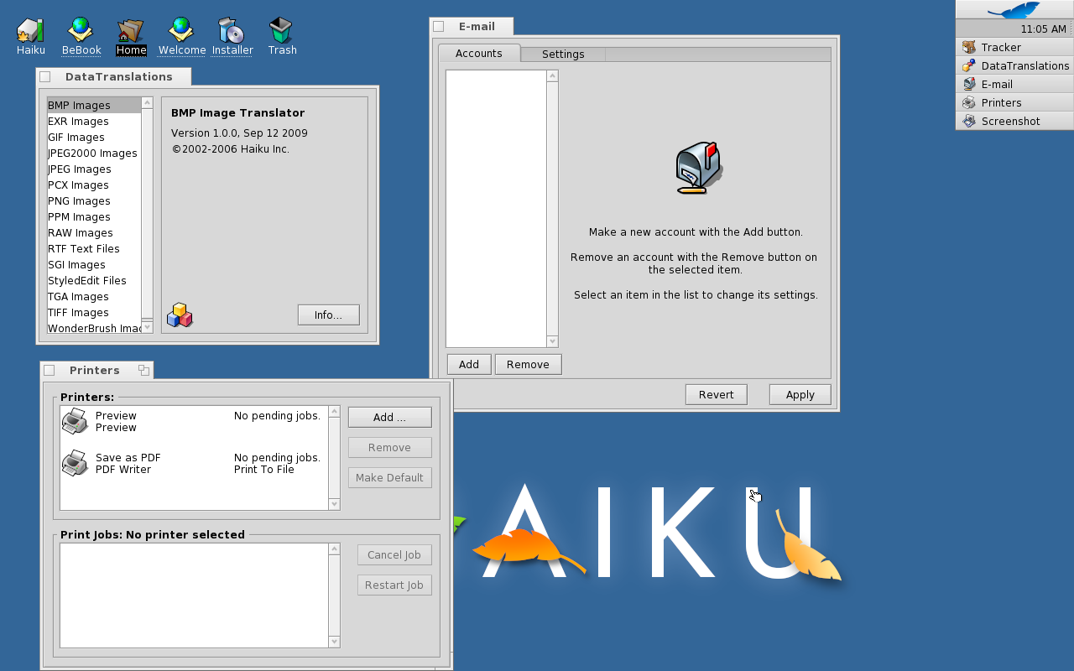
Task: Click the Cancel Job button
Action: [x=394, y=554]
